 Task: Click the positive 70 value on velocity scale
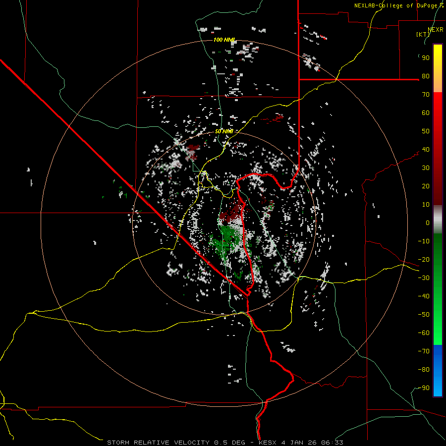click(x=426, y=95)
